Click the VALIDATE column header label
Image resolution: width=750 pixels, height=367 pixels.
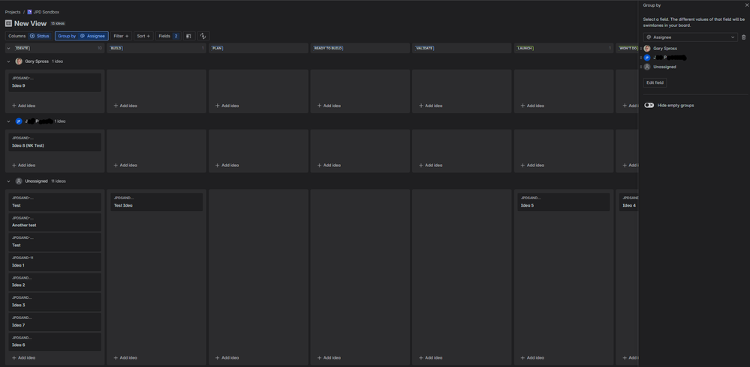pos(424,48)
